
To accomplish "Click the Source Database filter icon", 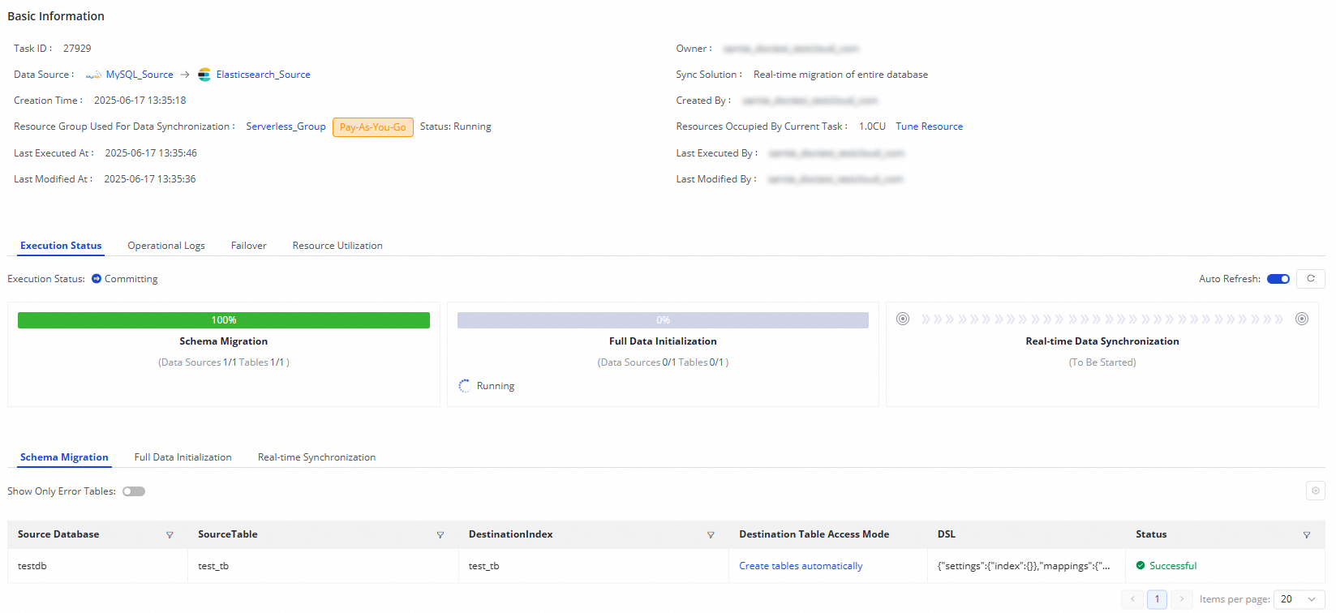I will [x=170, y=535].
